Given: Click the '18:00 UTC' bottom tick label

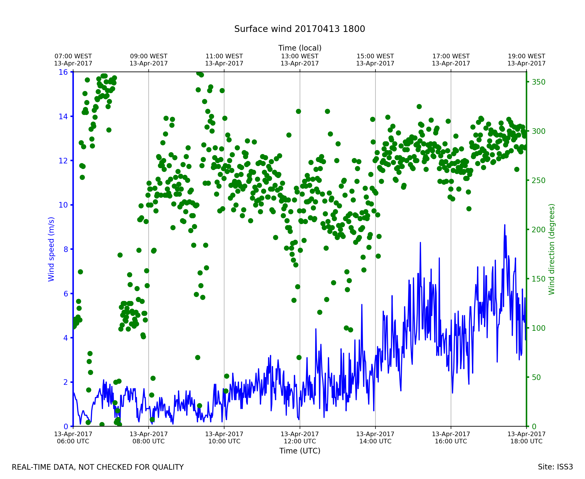Looking at the screenshot, I should pyautogui.click(x=526, y=441).
